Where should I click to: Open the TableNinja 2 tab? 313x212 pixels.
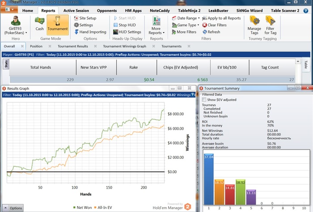coord(189,11)
